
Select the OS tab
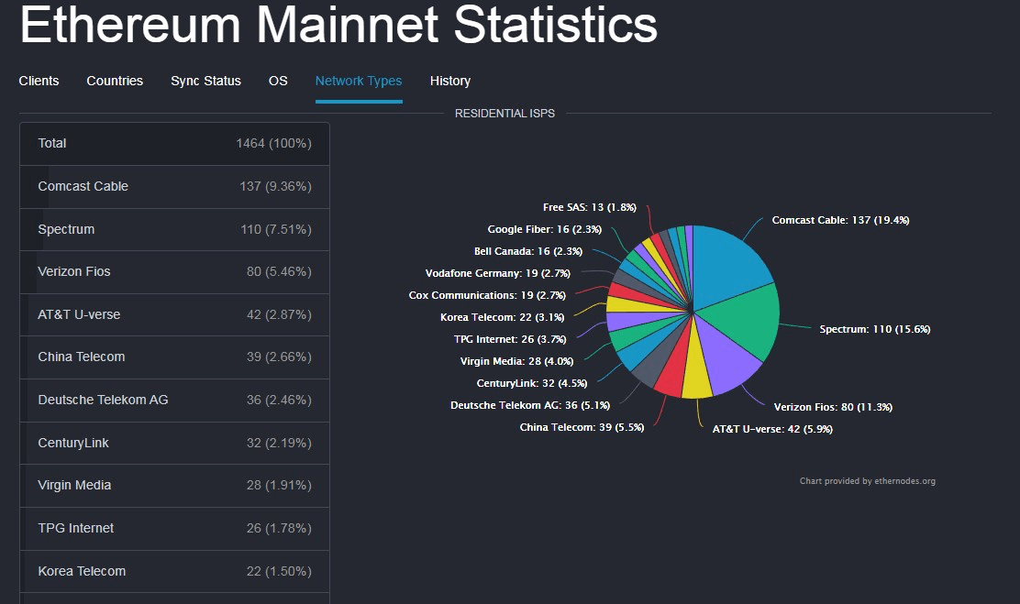[278, 81]
